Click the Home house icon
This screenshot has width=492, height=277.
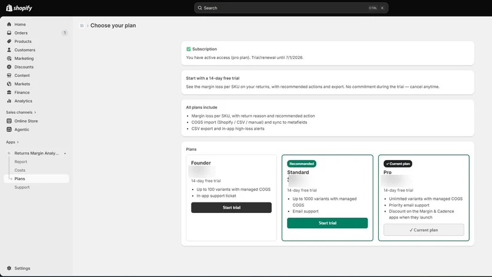(x=9, y=24)
